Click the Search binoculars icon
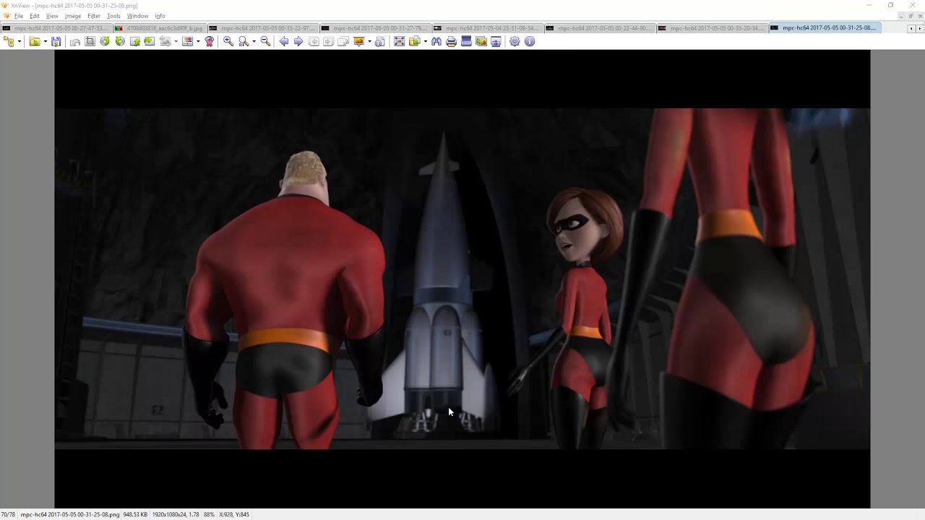 pyautogui.click(x=436, y=42)
